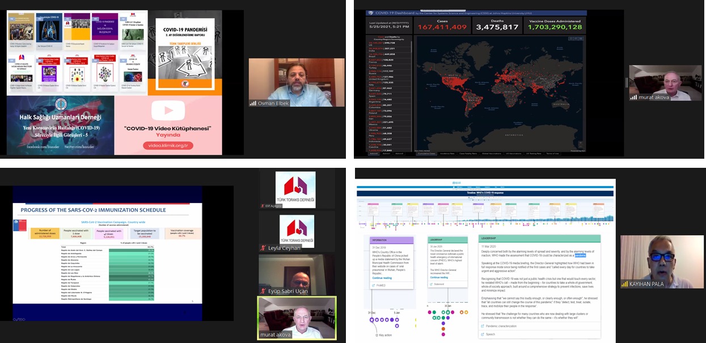
Task: Click the muted microphone icon beside Leyla Ceyhan
Action: pos(263,248)
